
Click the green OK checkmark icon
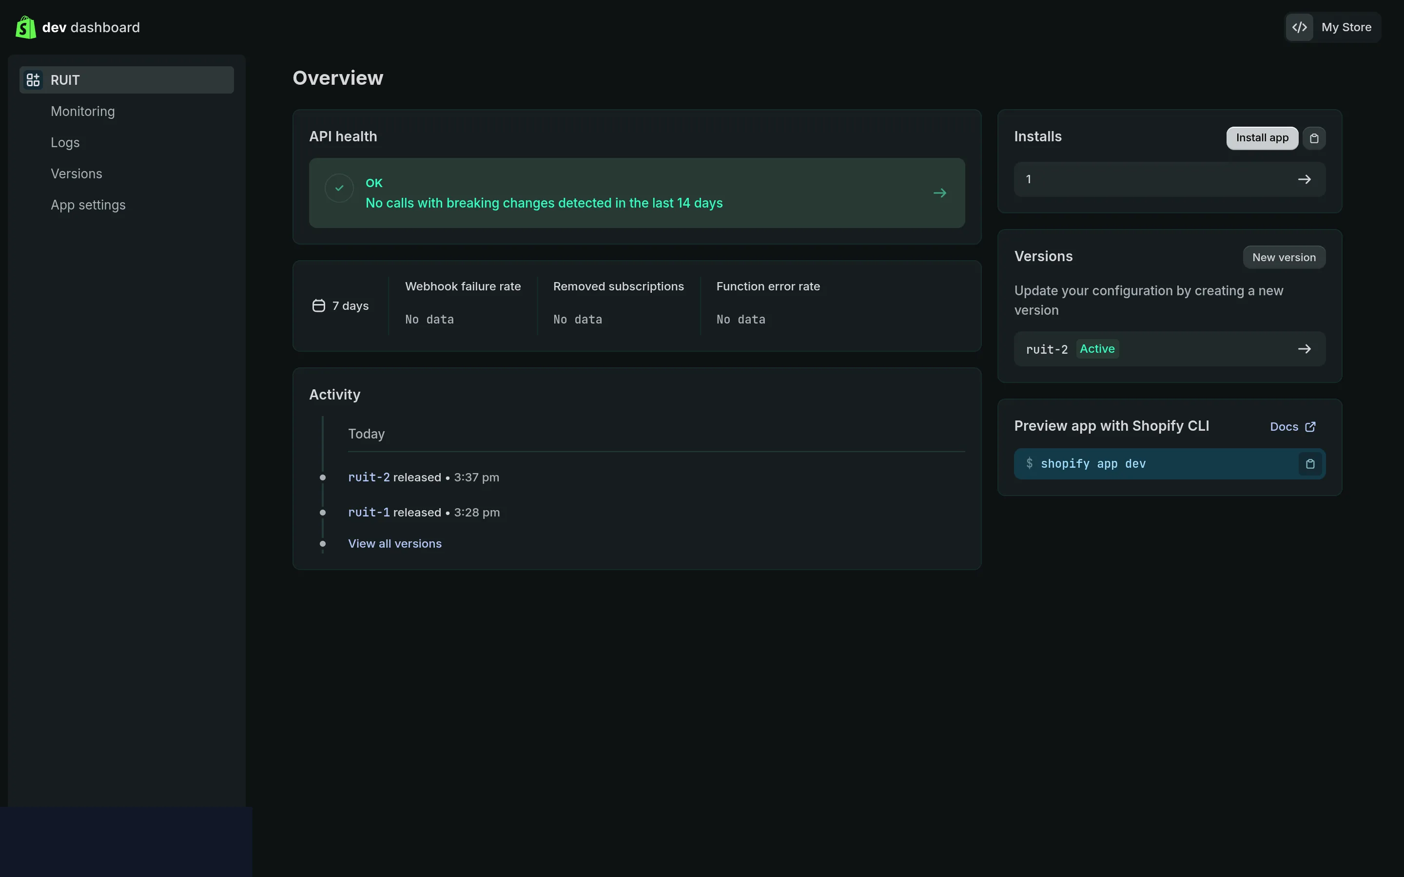coord(339,188)
